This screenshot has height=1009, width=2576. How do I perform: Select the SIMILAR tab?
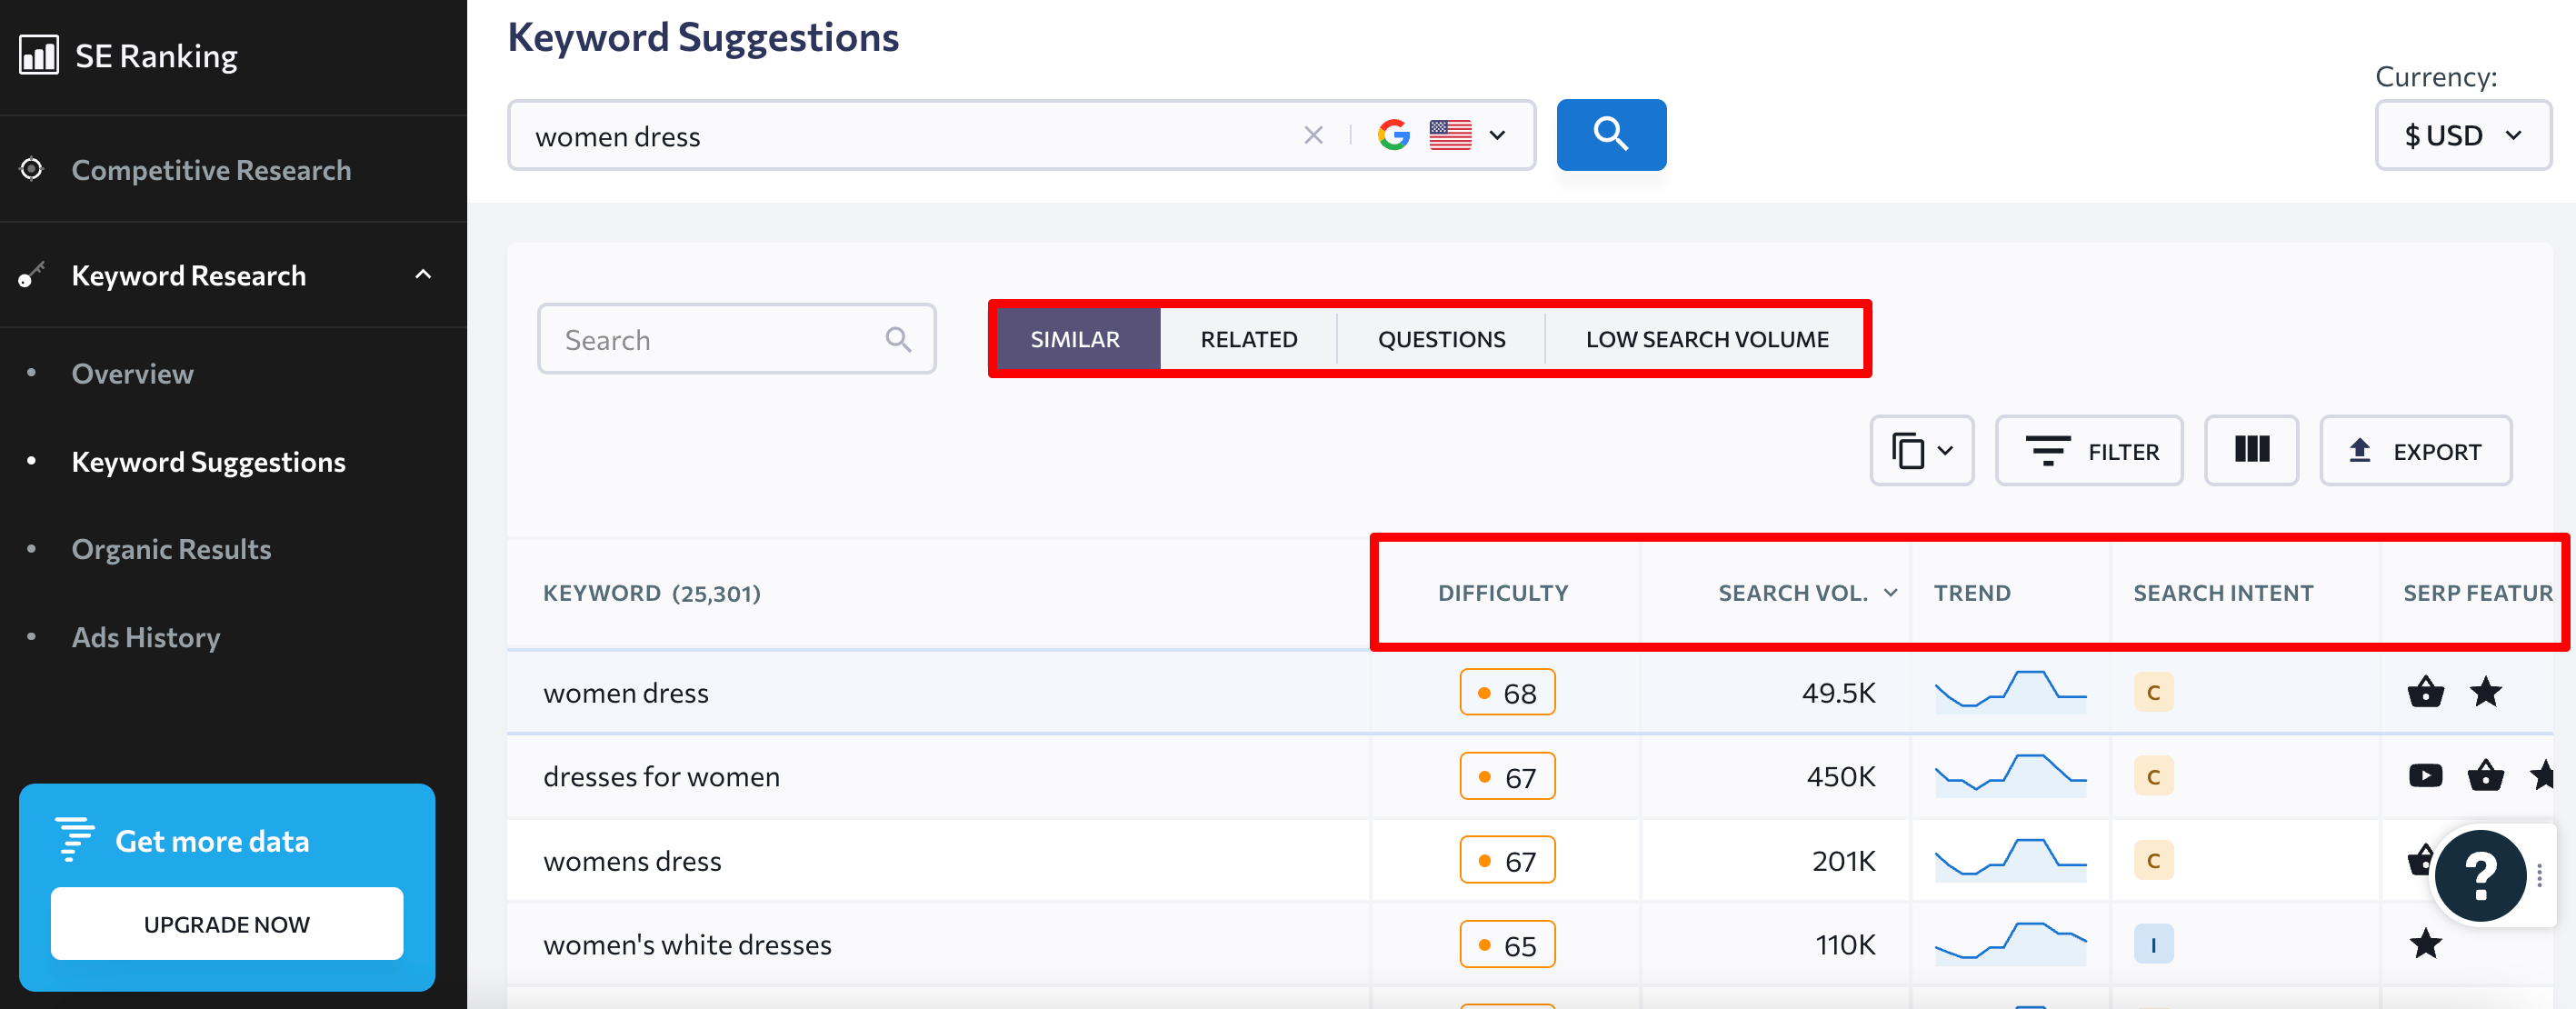(1076, 339)
